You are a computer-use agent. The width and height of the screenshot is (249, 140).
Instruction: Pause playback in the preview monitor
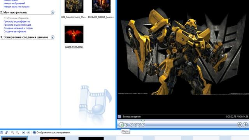point(121,125)
